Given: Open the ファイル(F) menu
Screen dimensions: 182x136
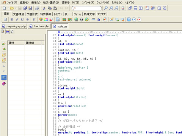Looking at the screenshot, I should click(12, 3).
